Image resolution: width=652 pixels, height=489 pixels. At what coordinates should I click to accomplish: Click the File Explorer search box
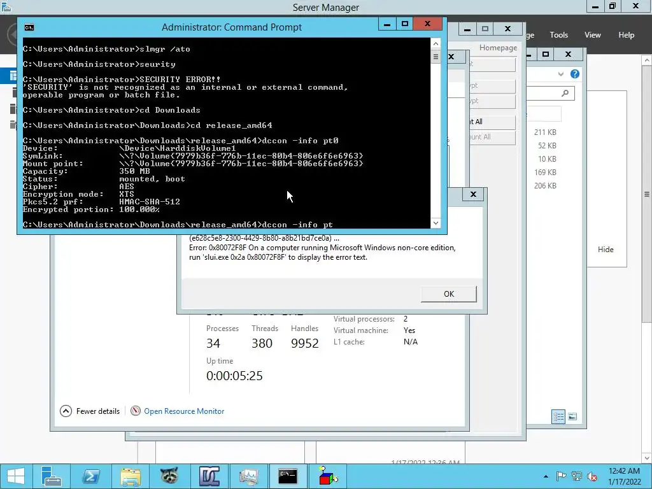coord(551,94)
